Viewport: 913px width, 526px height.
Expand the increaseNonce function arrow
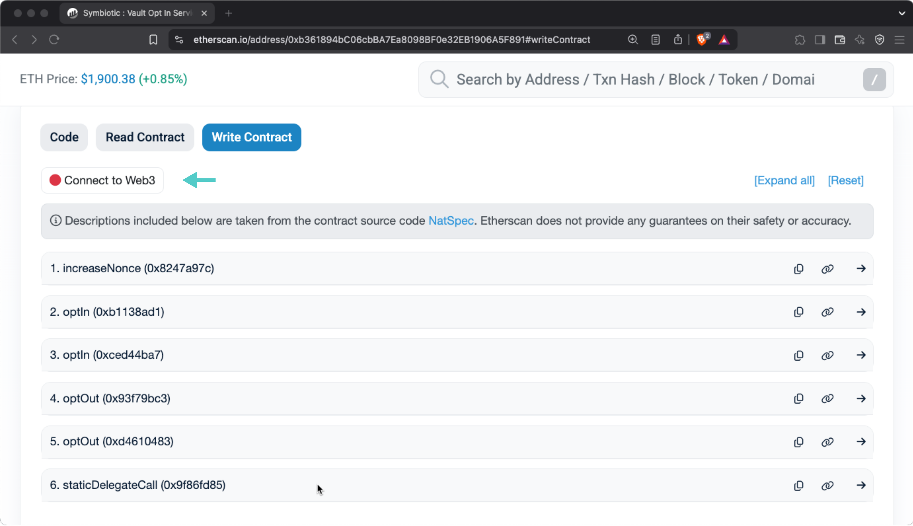(861, 269)
